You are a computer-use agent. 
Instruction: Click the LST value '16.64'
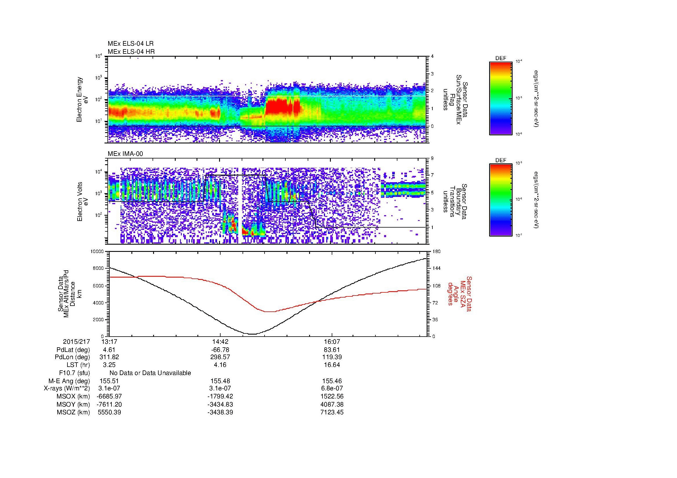click(332, 365)
